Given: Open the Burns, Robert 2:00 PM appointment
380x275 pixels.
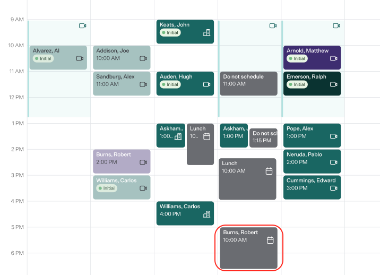Looking at the screenshot, I should (x=122, y=161).
